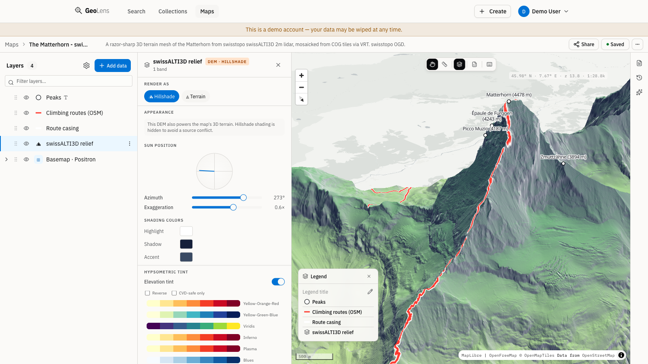Open the Maps tab
The image size is (648, 364).
click(207, 11)
